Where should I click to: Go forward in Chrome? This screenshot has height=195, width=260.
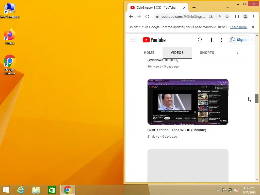[139, 17]
